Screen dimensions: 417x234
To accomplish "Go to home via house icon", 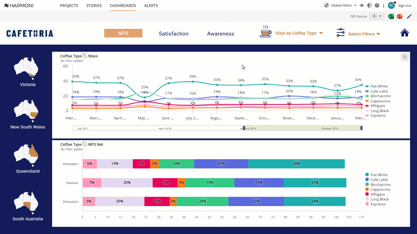I will point(405,32).
